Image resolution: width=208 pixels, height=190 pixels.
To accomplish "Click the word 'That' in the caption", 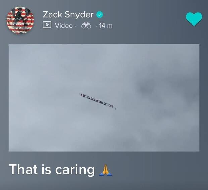I will [x=23, y=169].
